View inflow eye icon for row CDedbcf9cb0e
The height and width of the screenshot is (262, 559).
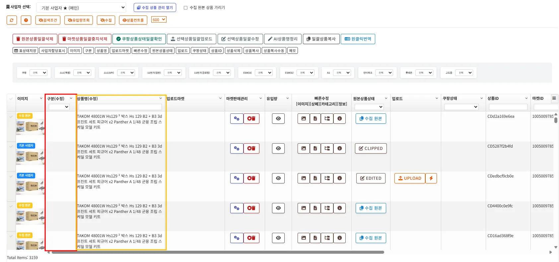point(278,178)
